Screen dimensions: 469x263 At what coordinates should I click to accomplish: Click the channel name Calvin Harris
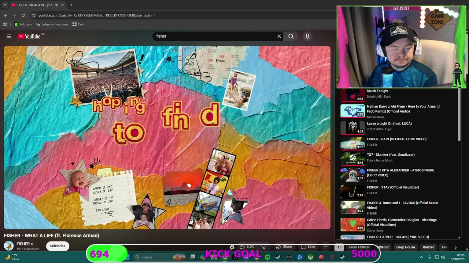[375, 230]
